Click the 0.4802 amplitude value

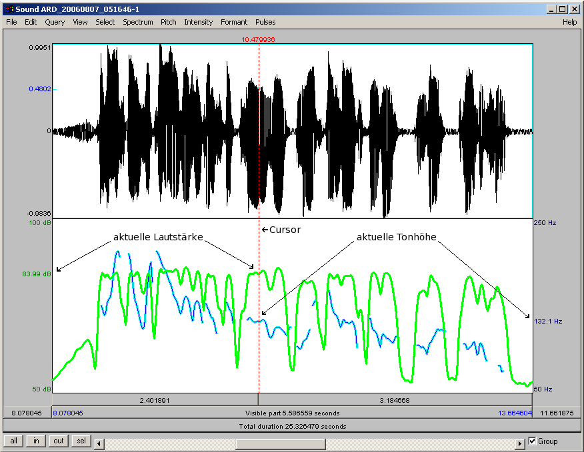(x=40, y=89)
